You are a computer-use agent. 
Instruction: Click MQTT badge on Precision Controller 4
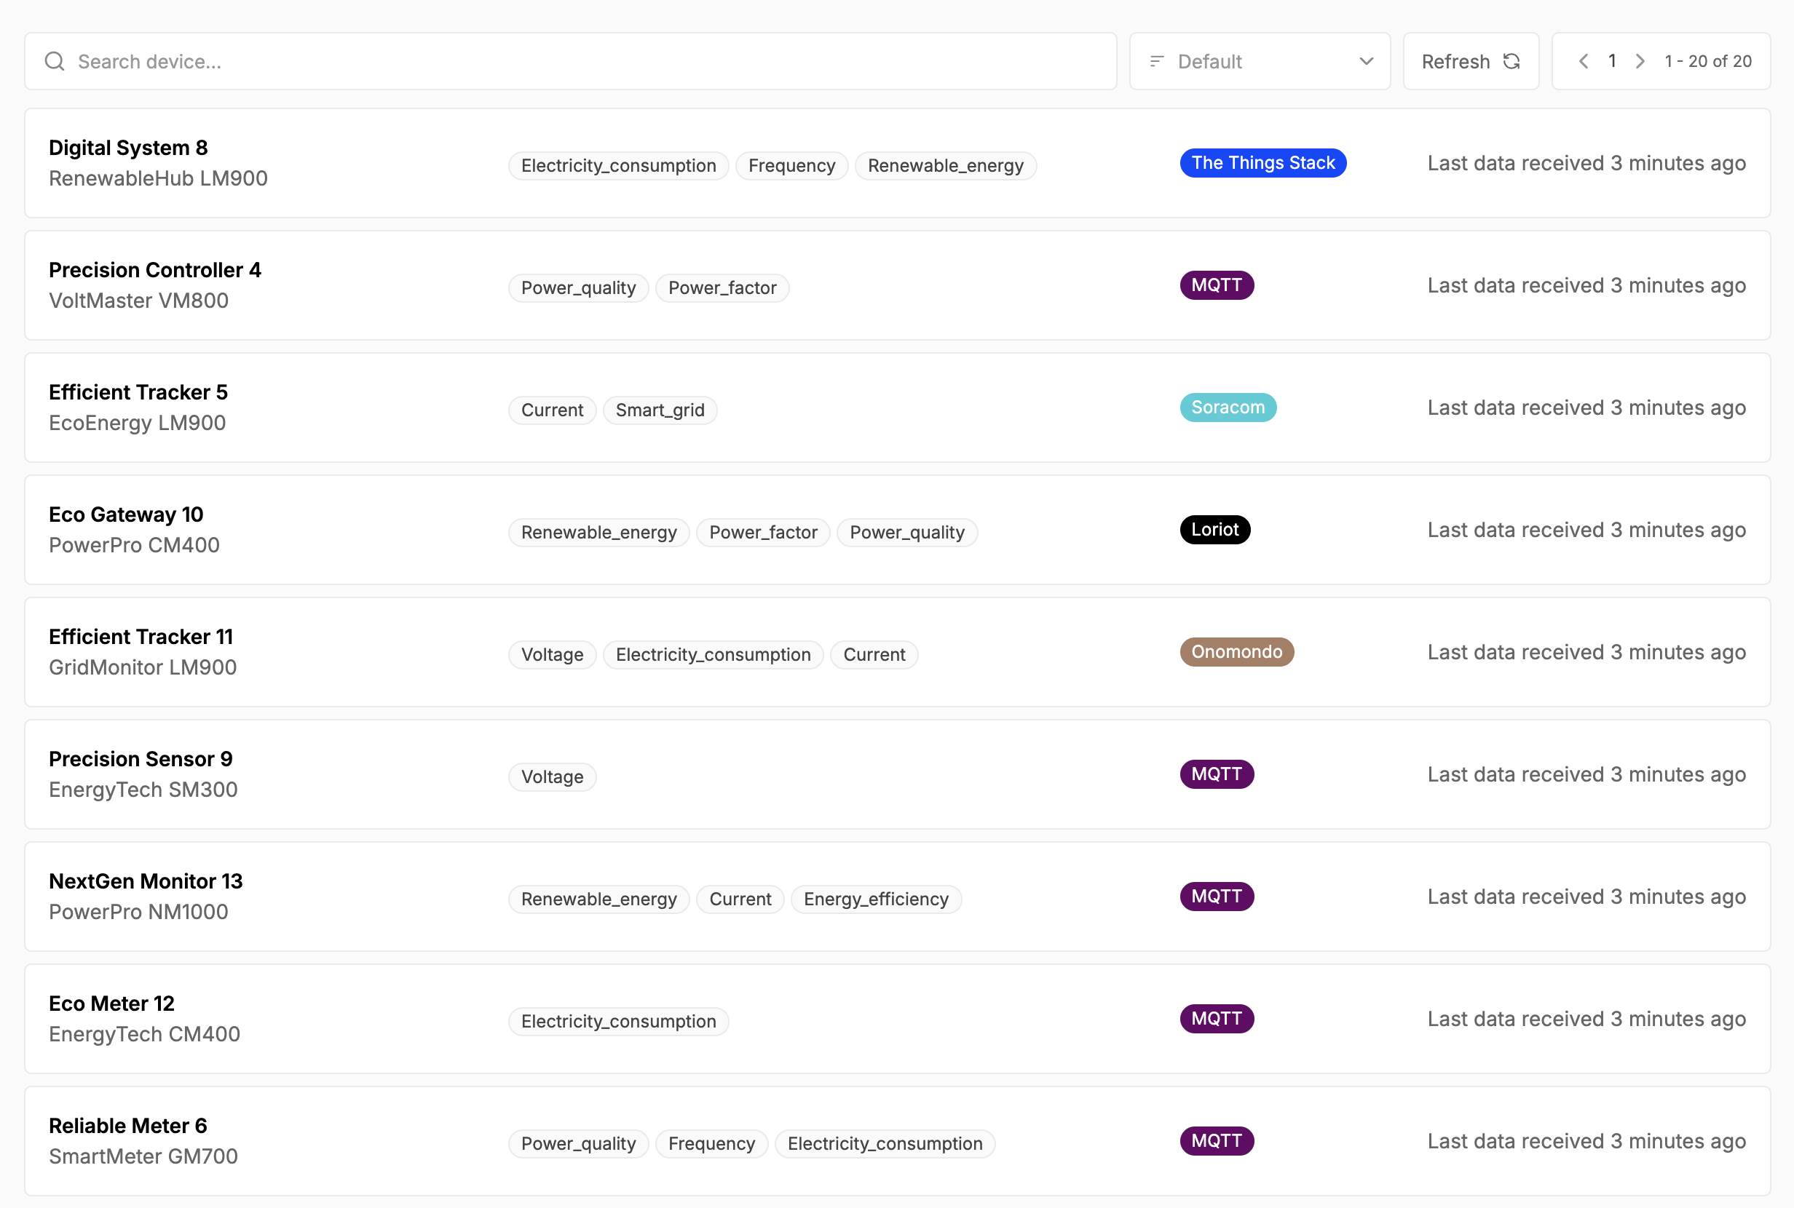pos(1217,285)
